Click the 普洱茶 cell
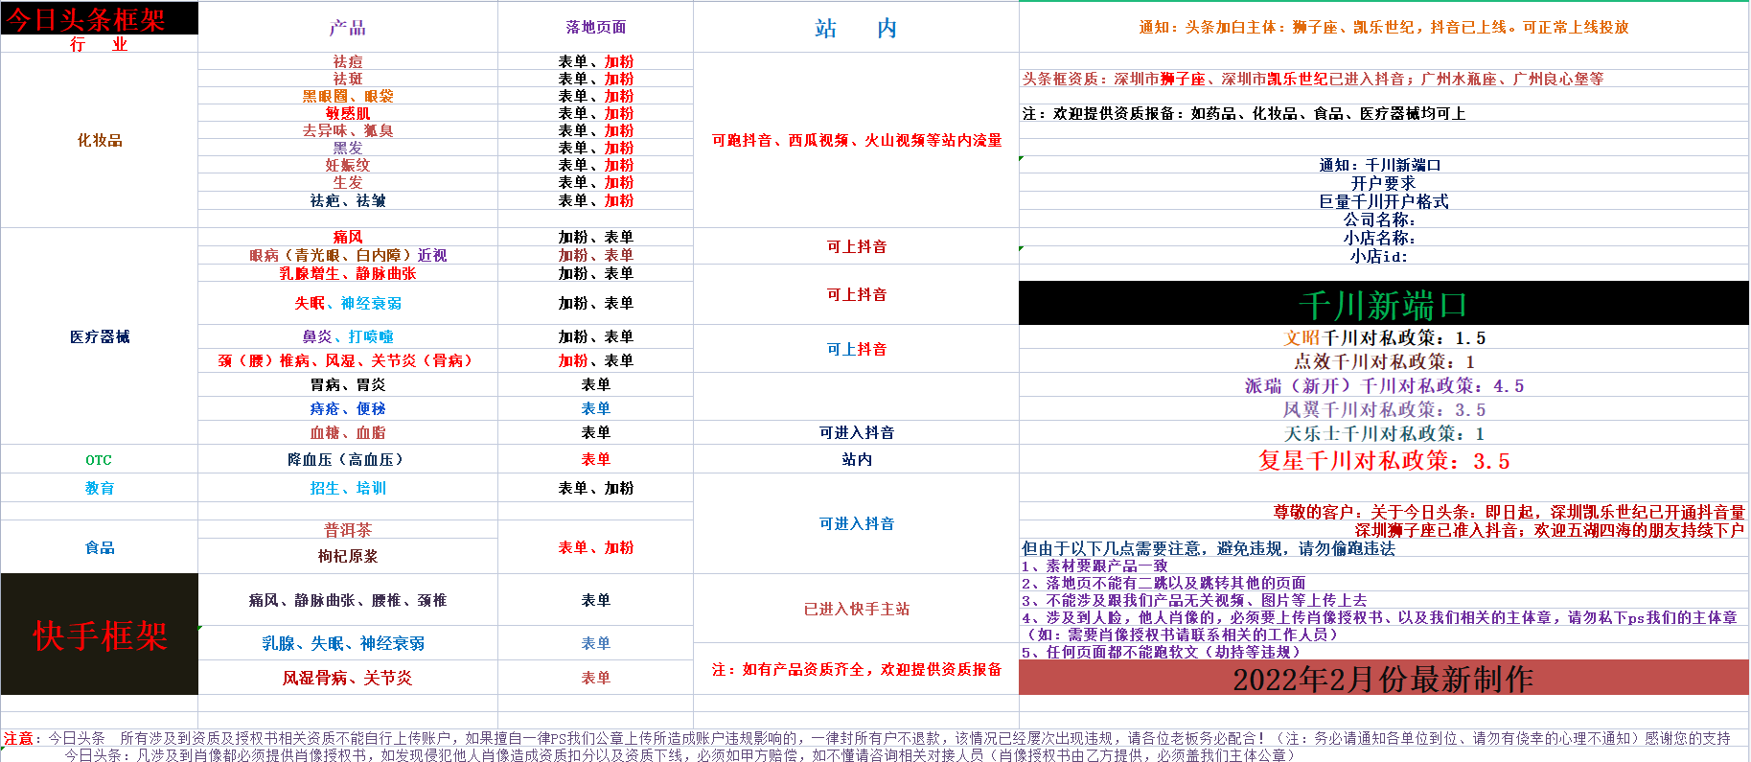Viewport: 1751px width, 762px height. (x=348, y=530)
